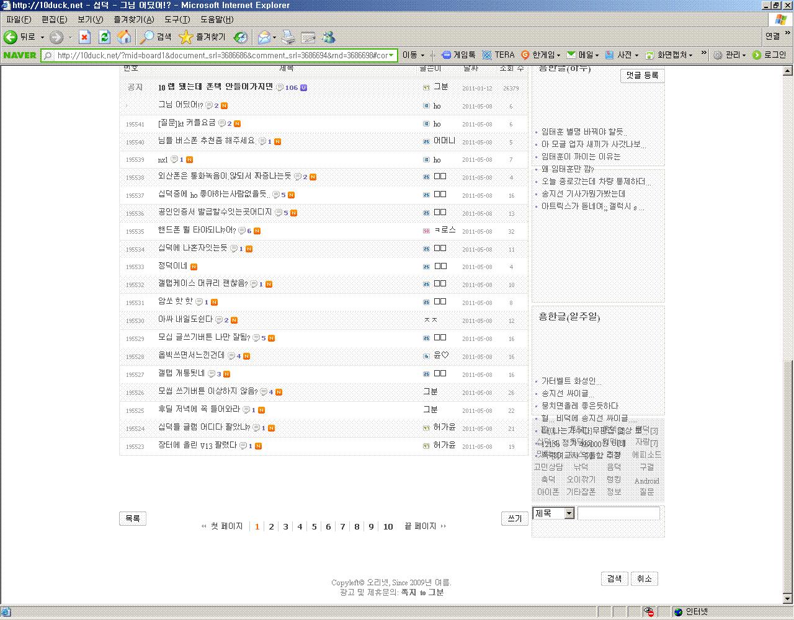Screen dimensions: 794x620
Task: Click the NAVER logo on toolbar
Action: pos(20,55)
